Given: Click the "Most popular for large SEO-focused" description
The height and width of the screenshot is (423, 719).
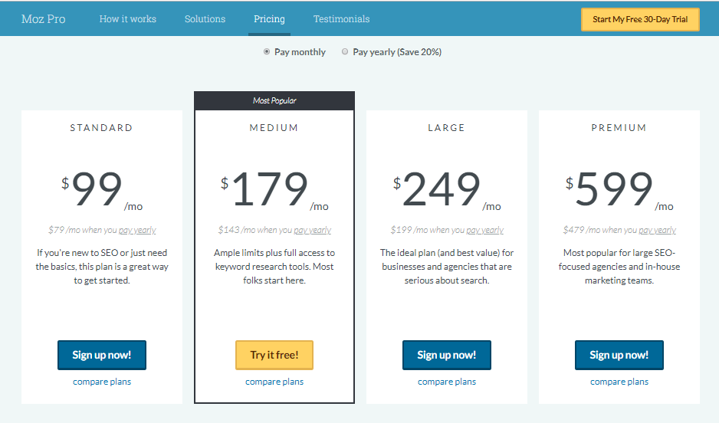Looking at the screenshot, I should (x=619, y=266).
